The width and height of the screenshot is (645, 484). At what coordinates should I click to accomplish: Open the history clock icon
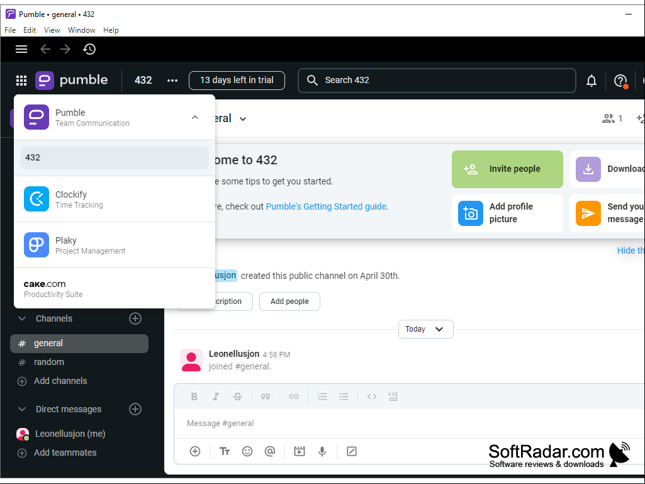pos(89,49)
